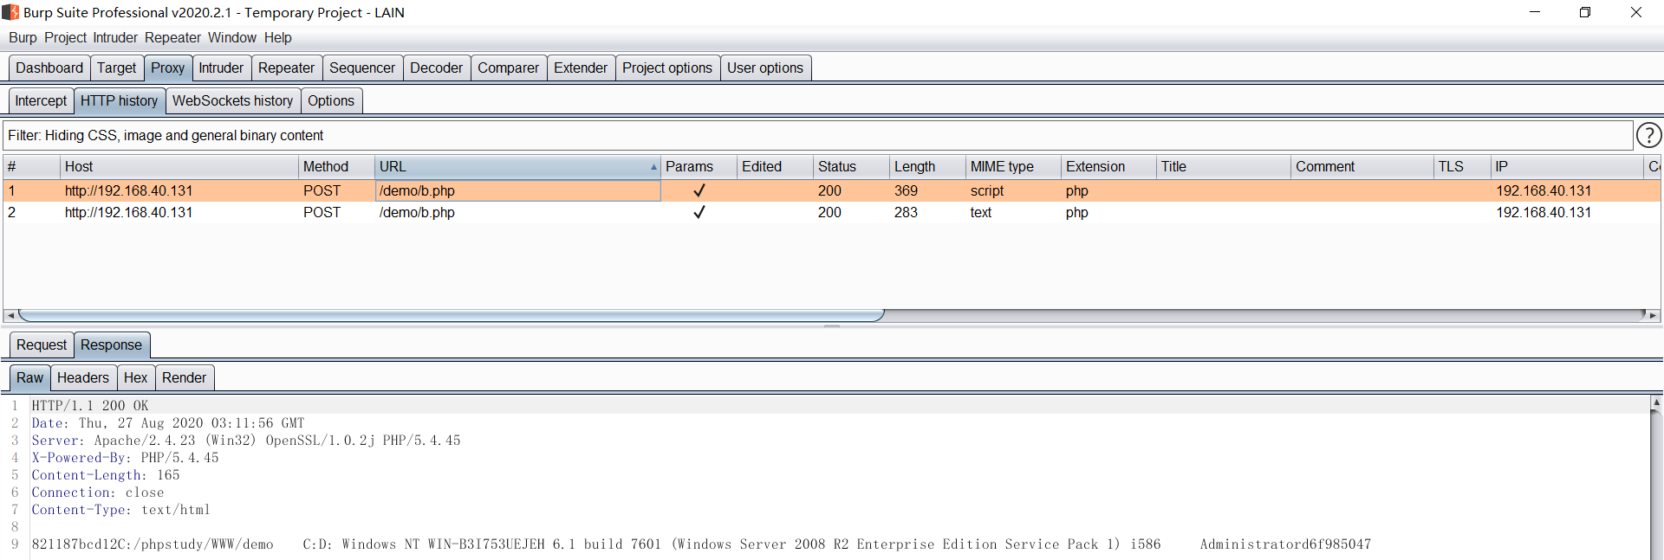This screenshot has height=560, width=1664.
Task: Click the Server header line in response
Action: (246, 441)
